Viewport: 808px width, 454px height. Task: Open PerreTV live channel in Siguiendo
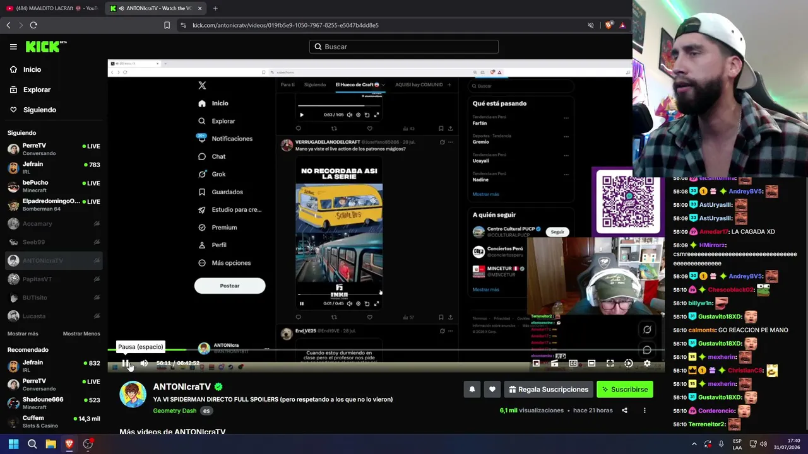pyautogui.click(x=54, y=149)
